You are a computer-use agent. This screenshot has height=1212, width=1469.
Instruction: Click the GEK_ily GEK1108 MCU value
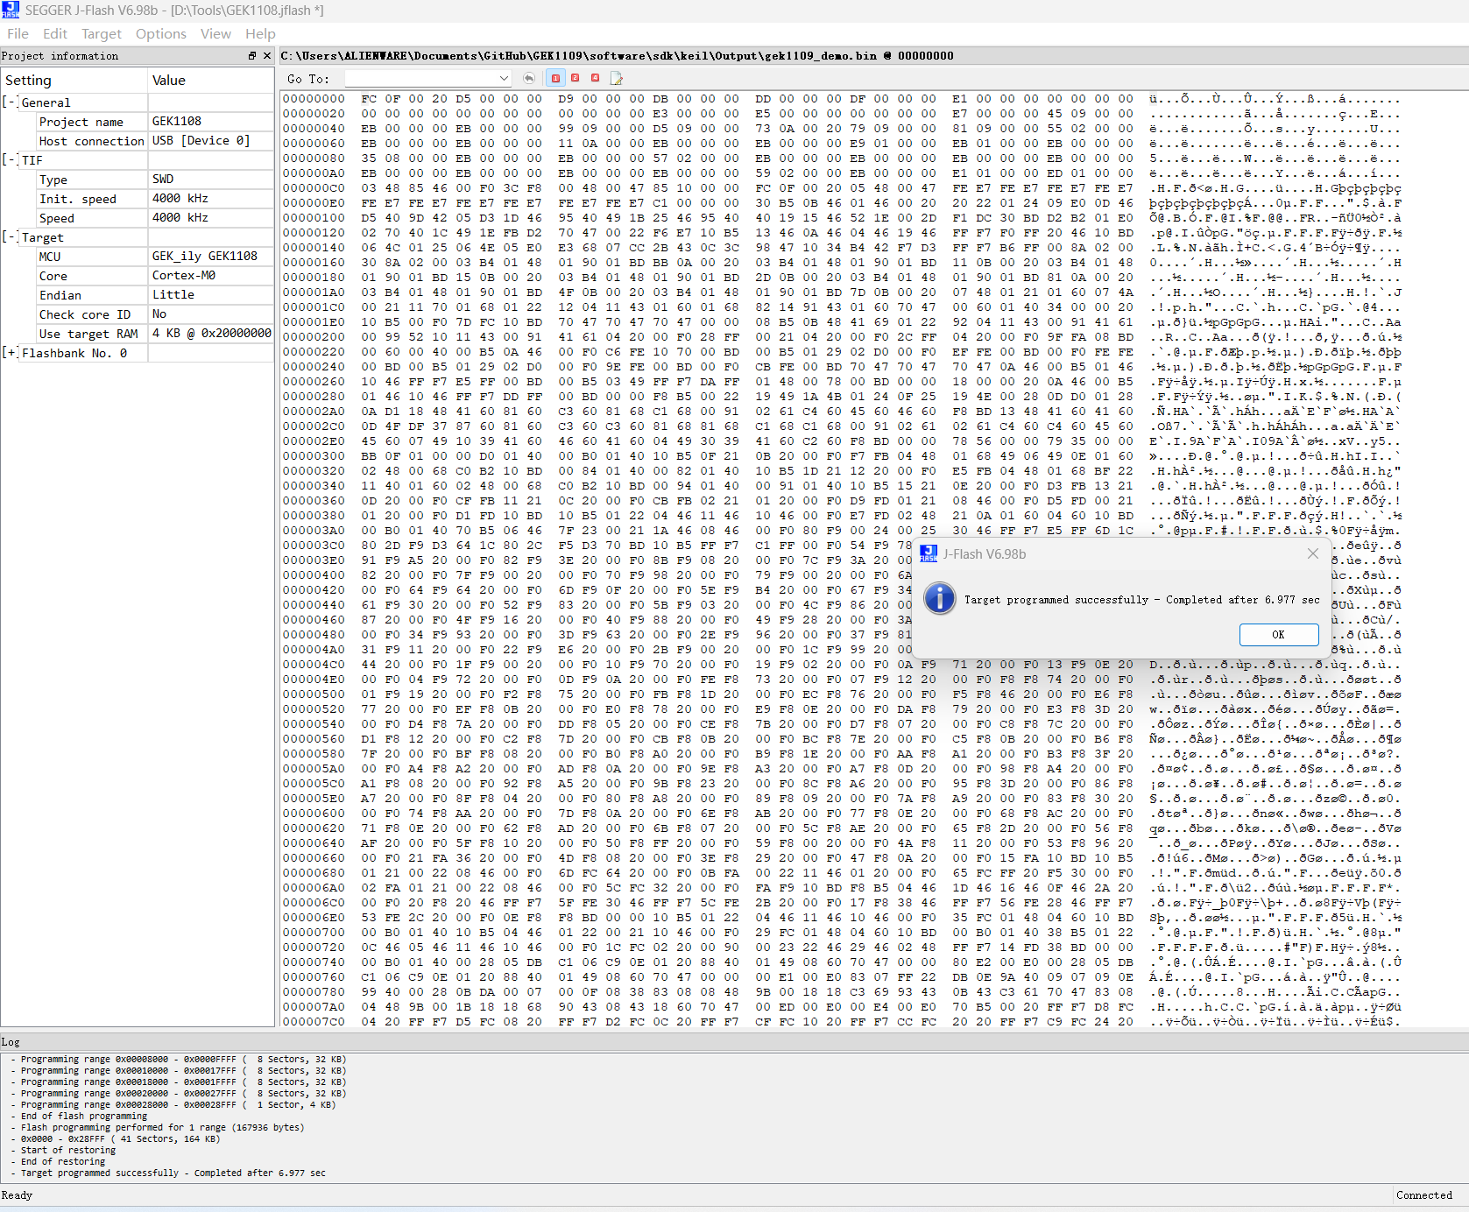pos(204,256)
